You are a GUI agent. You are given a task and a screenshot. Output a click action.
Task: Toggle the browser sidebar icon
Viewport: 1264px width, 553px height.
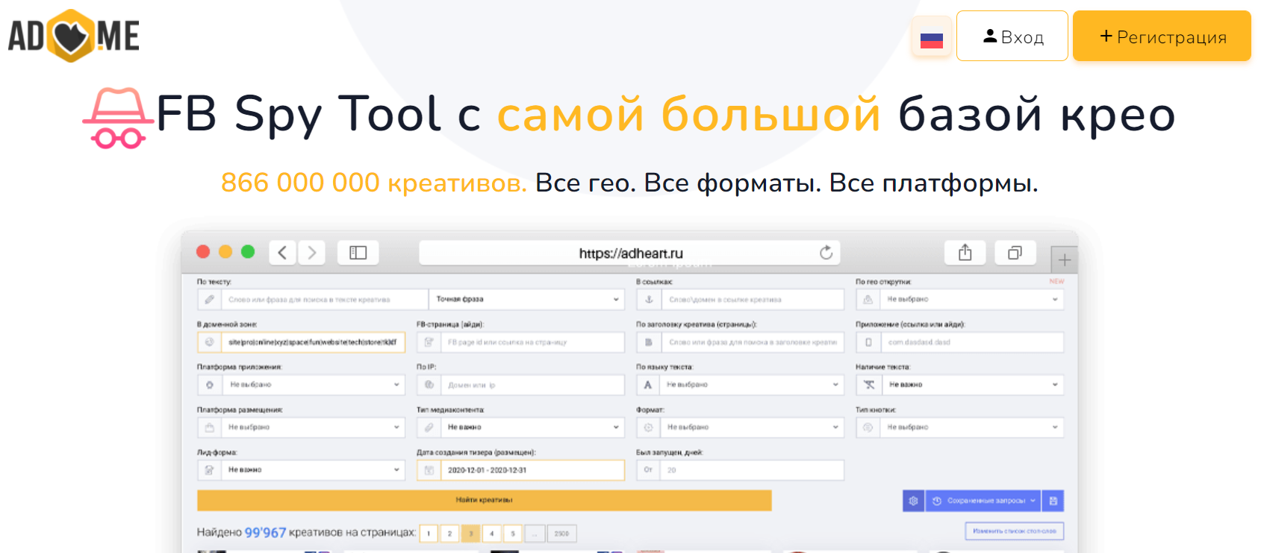358,253
